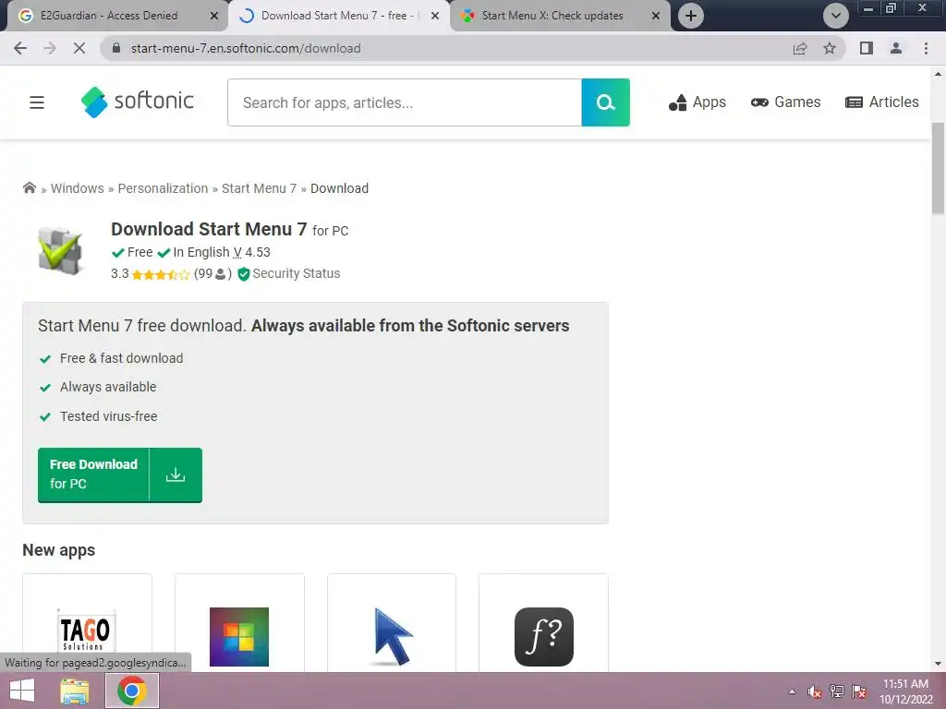Viewport: 946px width, 709px height.
Task: Click the network tray icon
Action: point(837,691)
